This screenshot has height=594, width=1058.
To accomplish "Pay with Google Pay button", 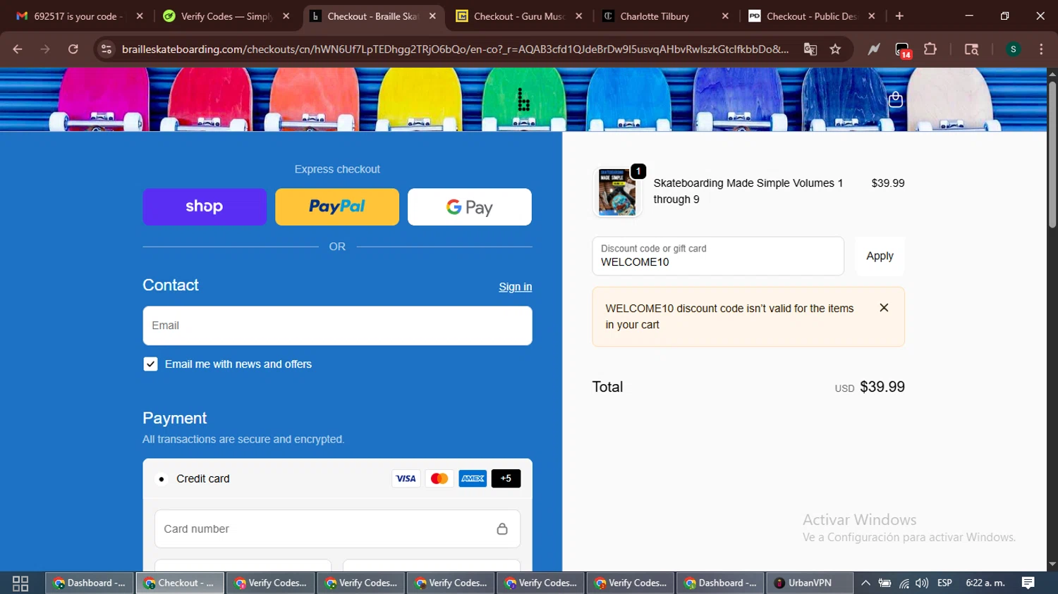I will 470,206.
